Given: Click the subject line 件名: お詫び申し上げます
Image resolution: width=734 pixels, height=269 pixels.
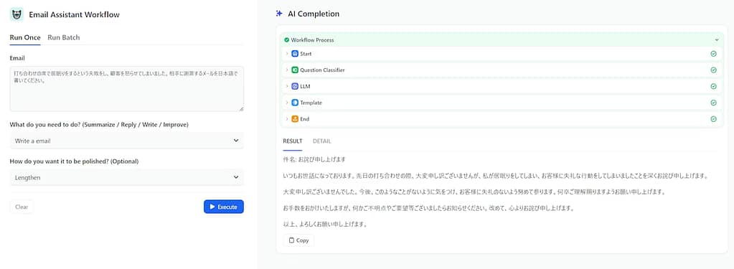Looking at the screenshot, I should [314, 159].
